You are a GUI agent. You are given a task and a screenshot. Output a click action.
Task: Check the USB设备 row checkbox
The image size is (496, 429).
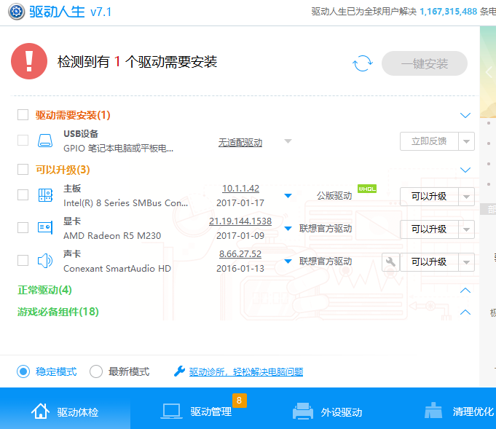tap(23, 141)
